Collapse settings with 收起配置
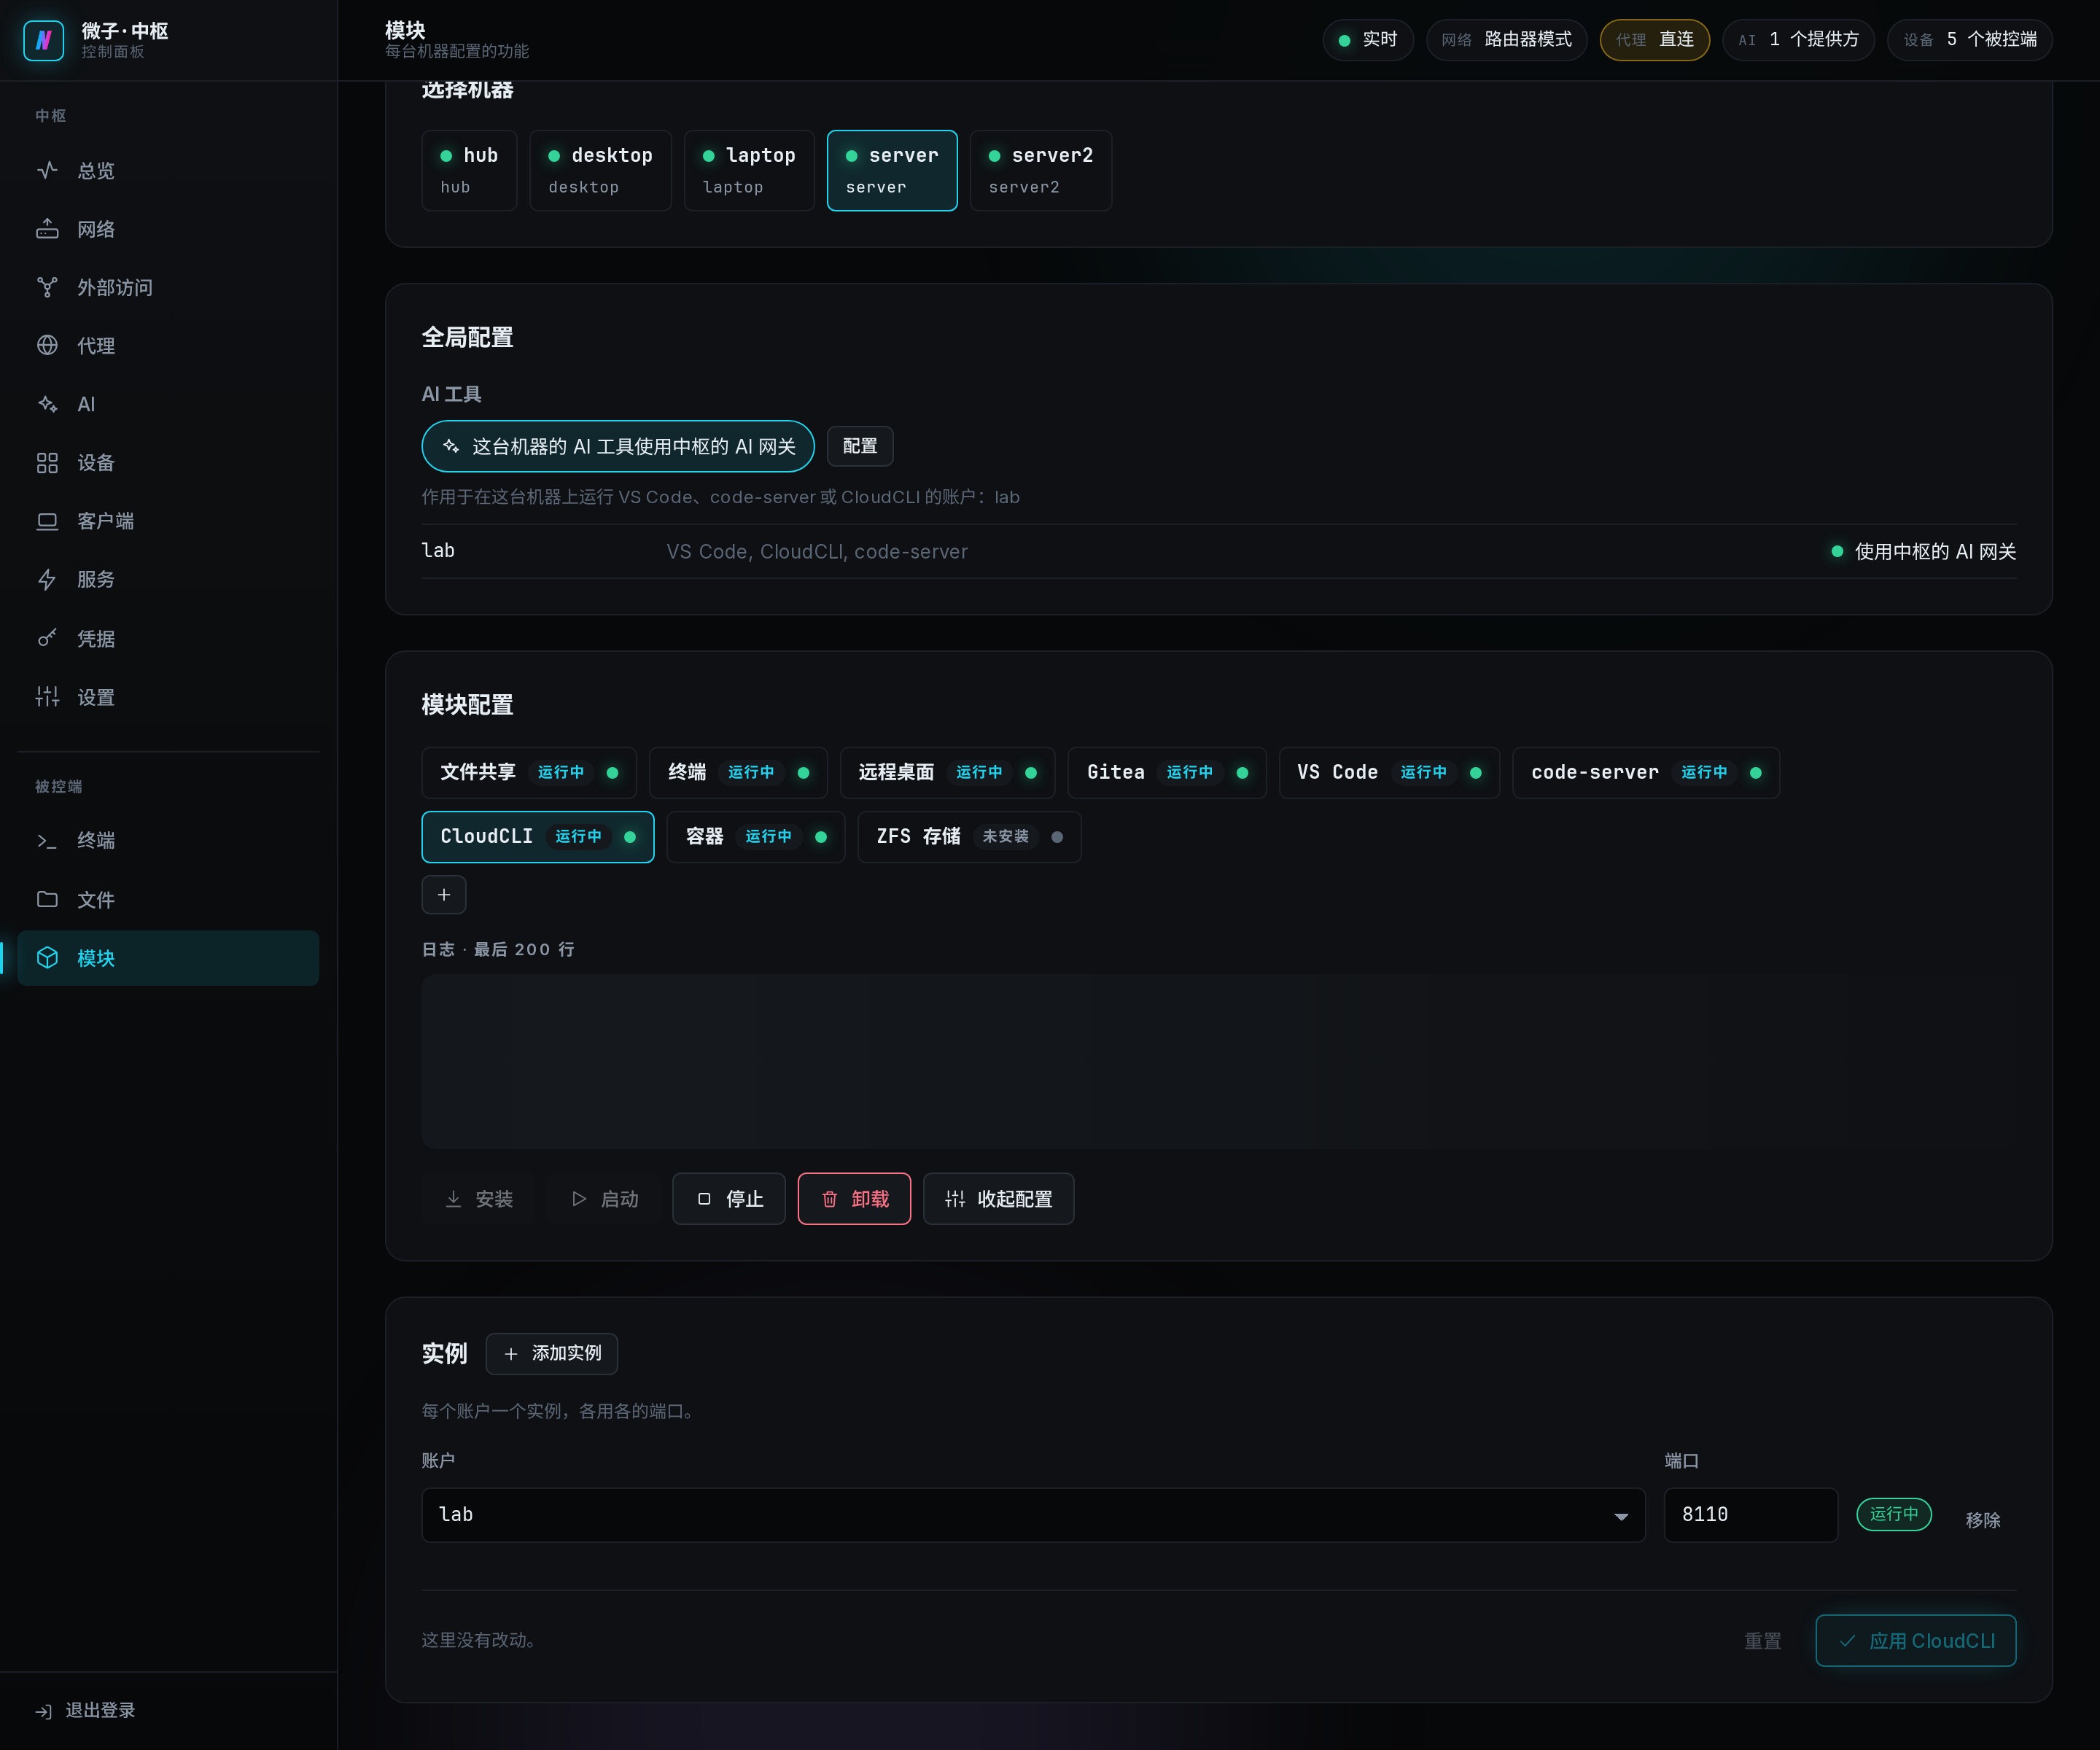This screenshot has height=1750, width=2100. 998,1198
